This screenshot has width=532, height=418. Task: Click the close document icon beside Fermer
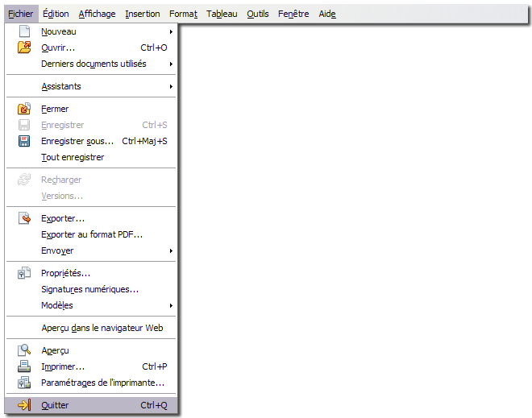(24, 109)
